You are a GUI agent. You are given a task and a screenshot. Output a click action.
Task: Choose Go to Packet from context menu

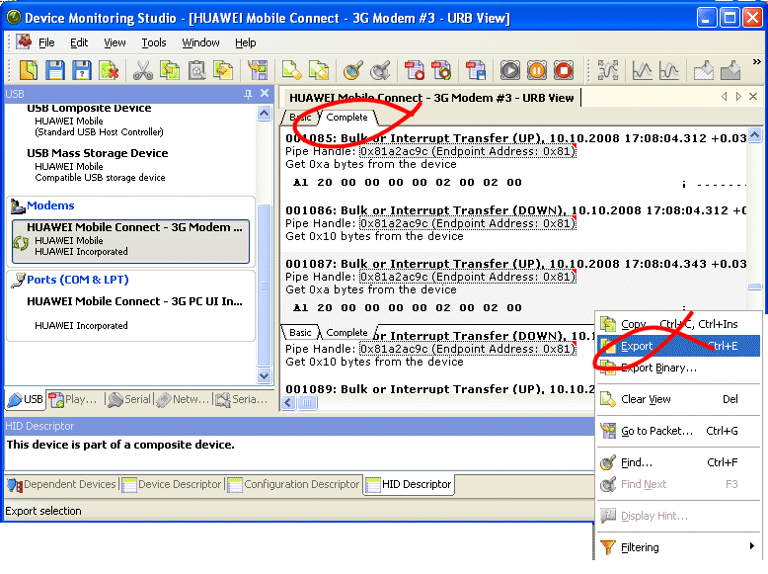tap(678, 431)
